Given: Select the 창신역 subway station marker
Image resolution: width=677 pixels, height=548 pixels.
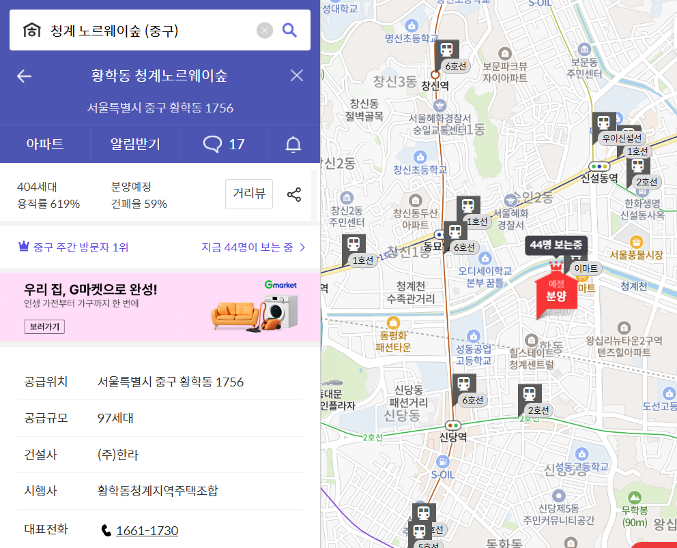Looking at the screenshot, I should [x=447, y=50].
